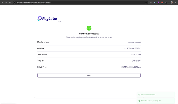Click the purple circle extension icon
This screenshot has height=104, width=178.
[x=158, y=2]
